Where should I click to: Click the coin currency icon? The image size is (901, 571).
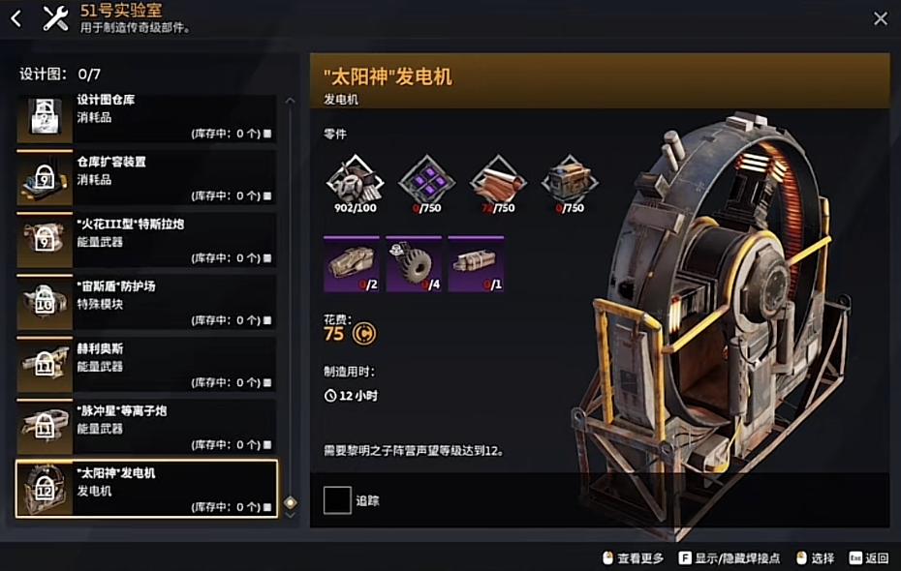364,334
